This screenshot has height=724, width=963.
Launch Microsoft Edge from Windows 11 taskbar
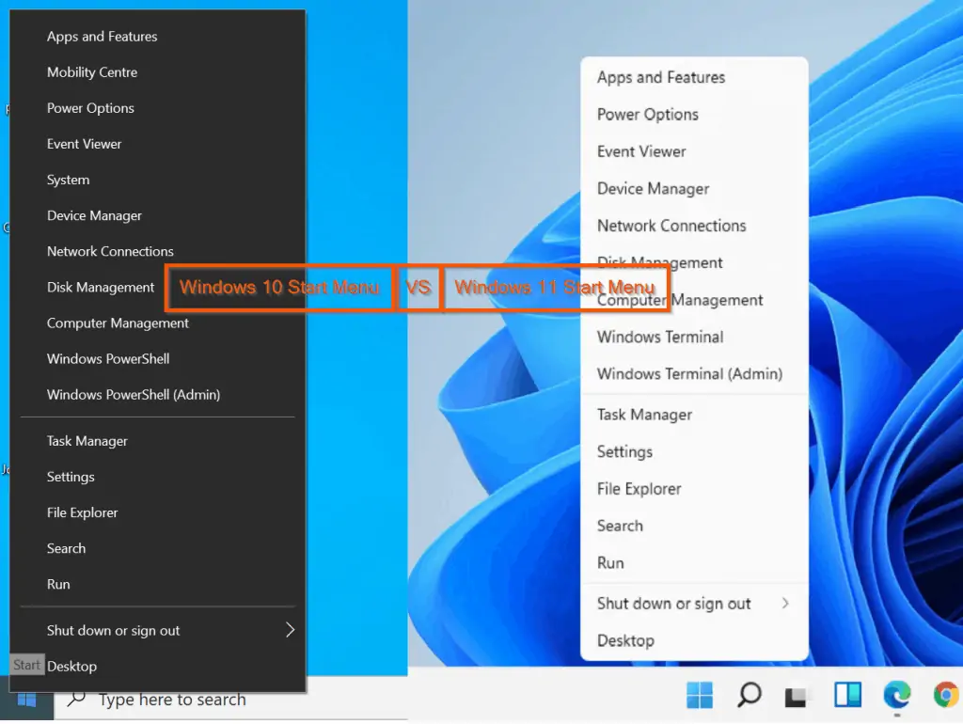[x=896, y=695]
